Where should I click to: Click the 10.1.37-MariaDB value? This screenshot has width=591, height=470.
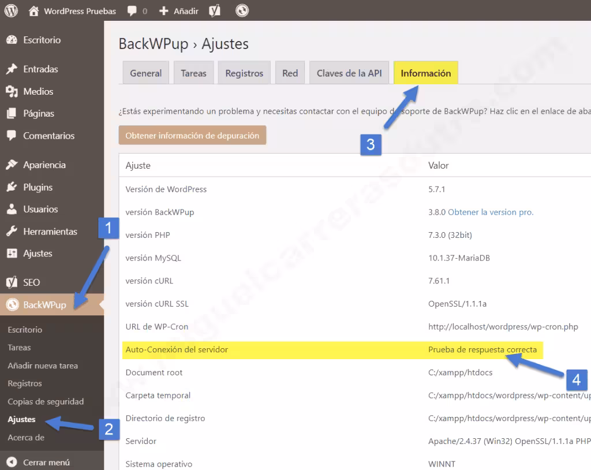click(x=459, y=258)
